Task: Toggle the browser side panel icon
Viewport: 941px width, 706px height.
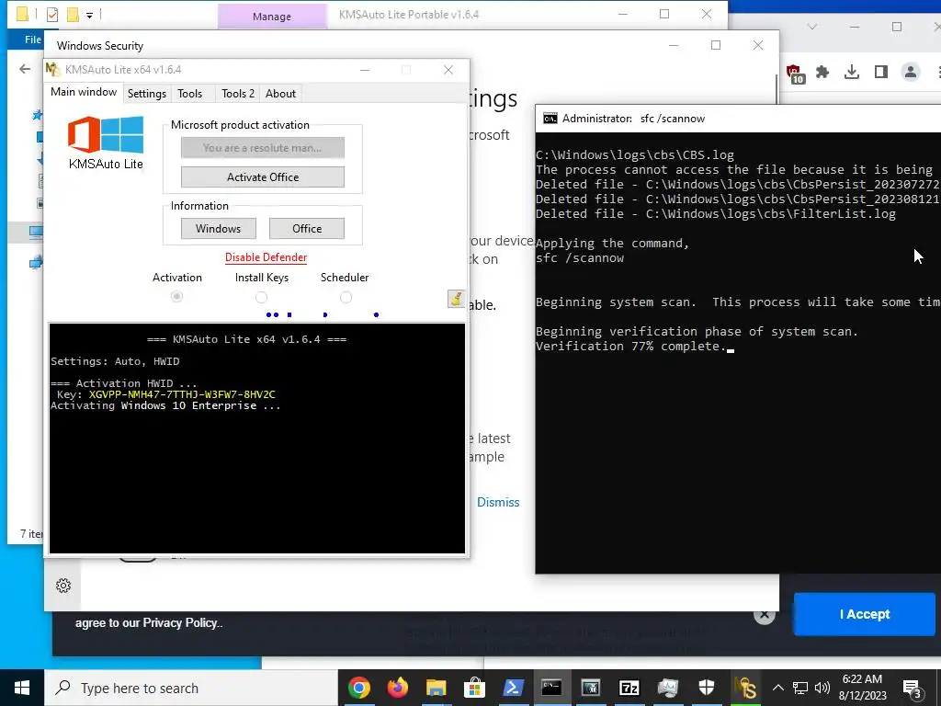Action: tap(881, 73)
